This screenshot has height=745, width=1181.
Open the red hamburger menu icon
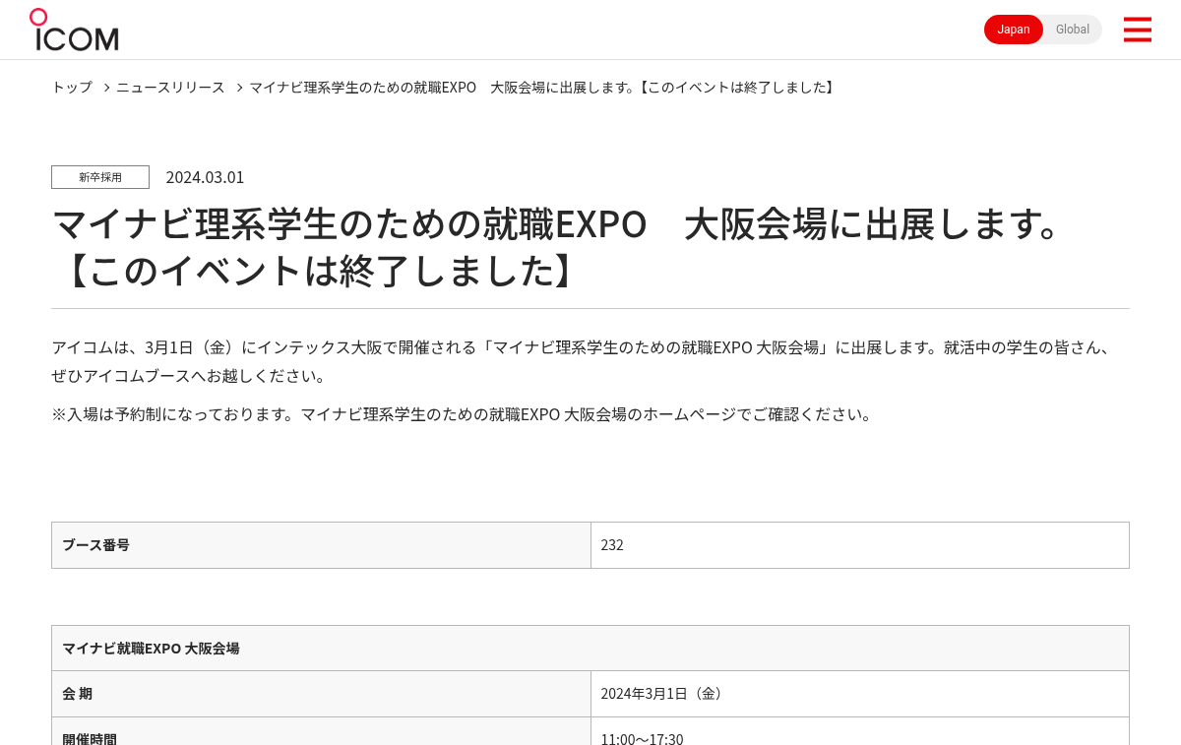point(1137,30)
